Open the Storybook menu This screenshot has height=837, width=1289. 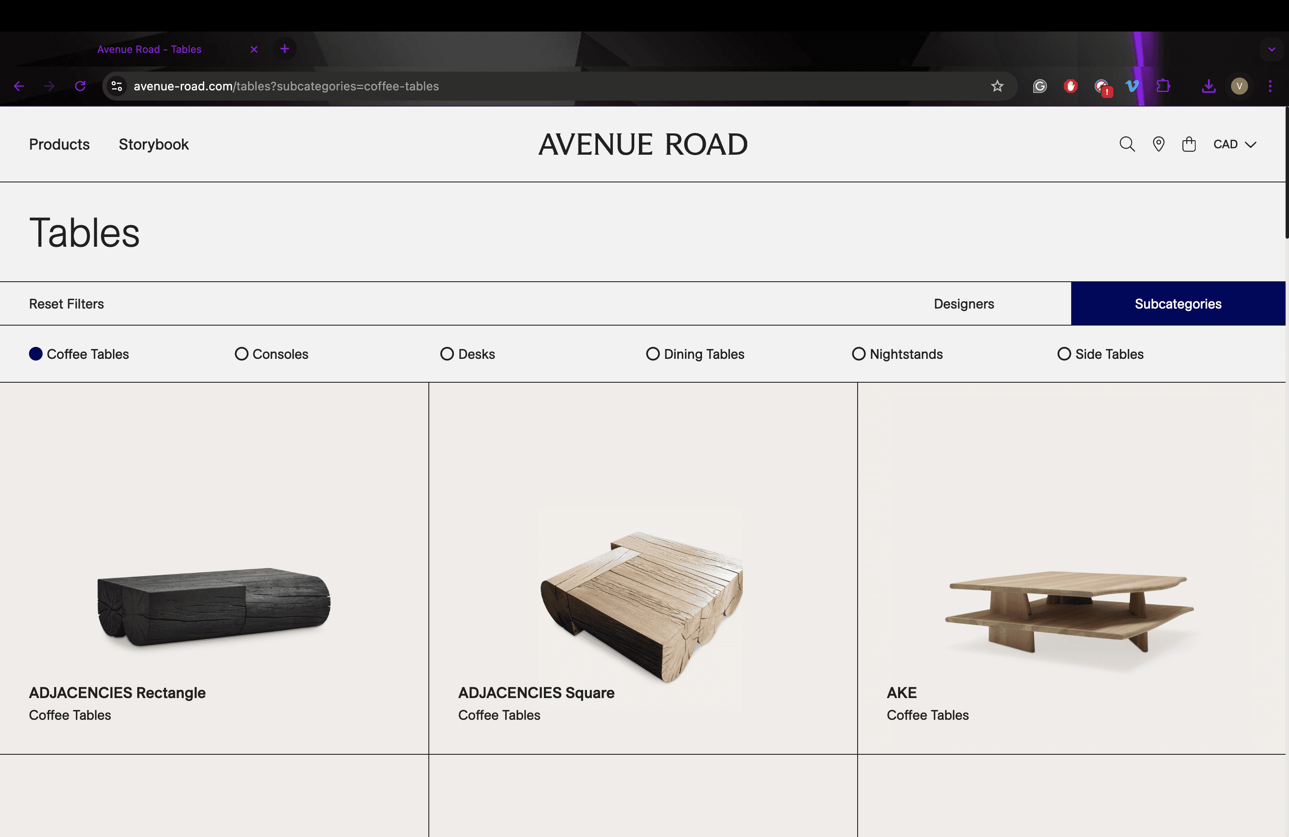(154, 144)
